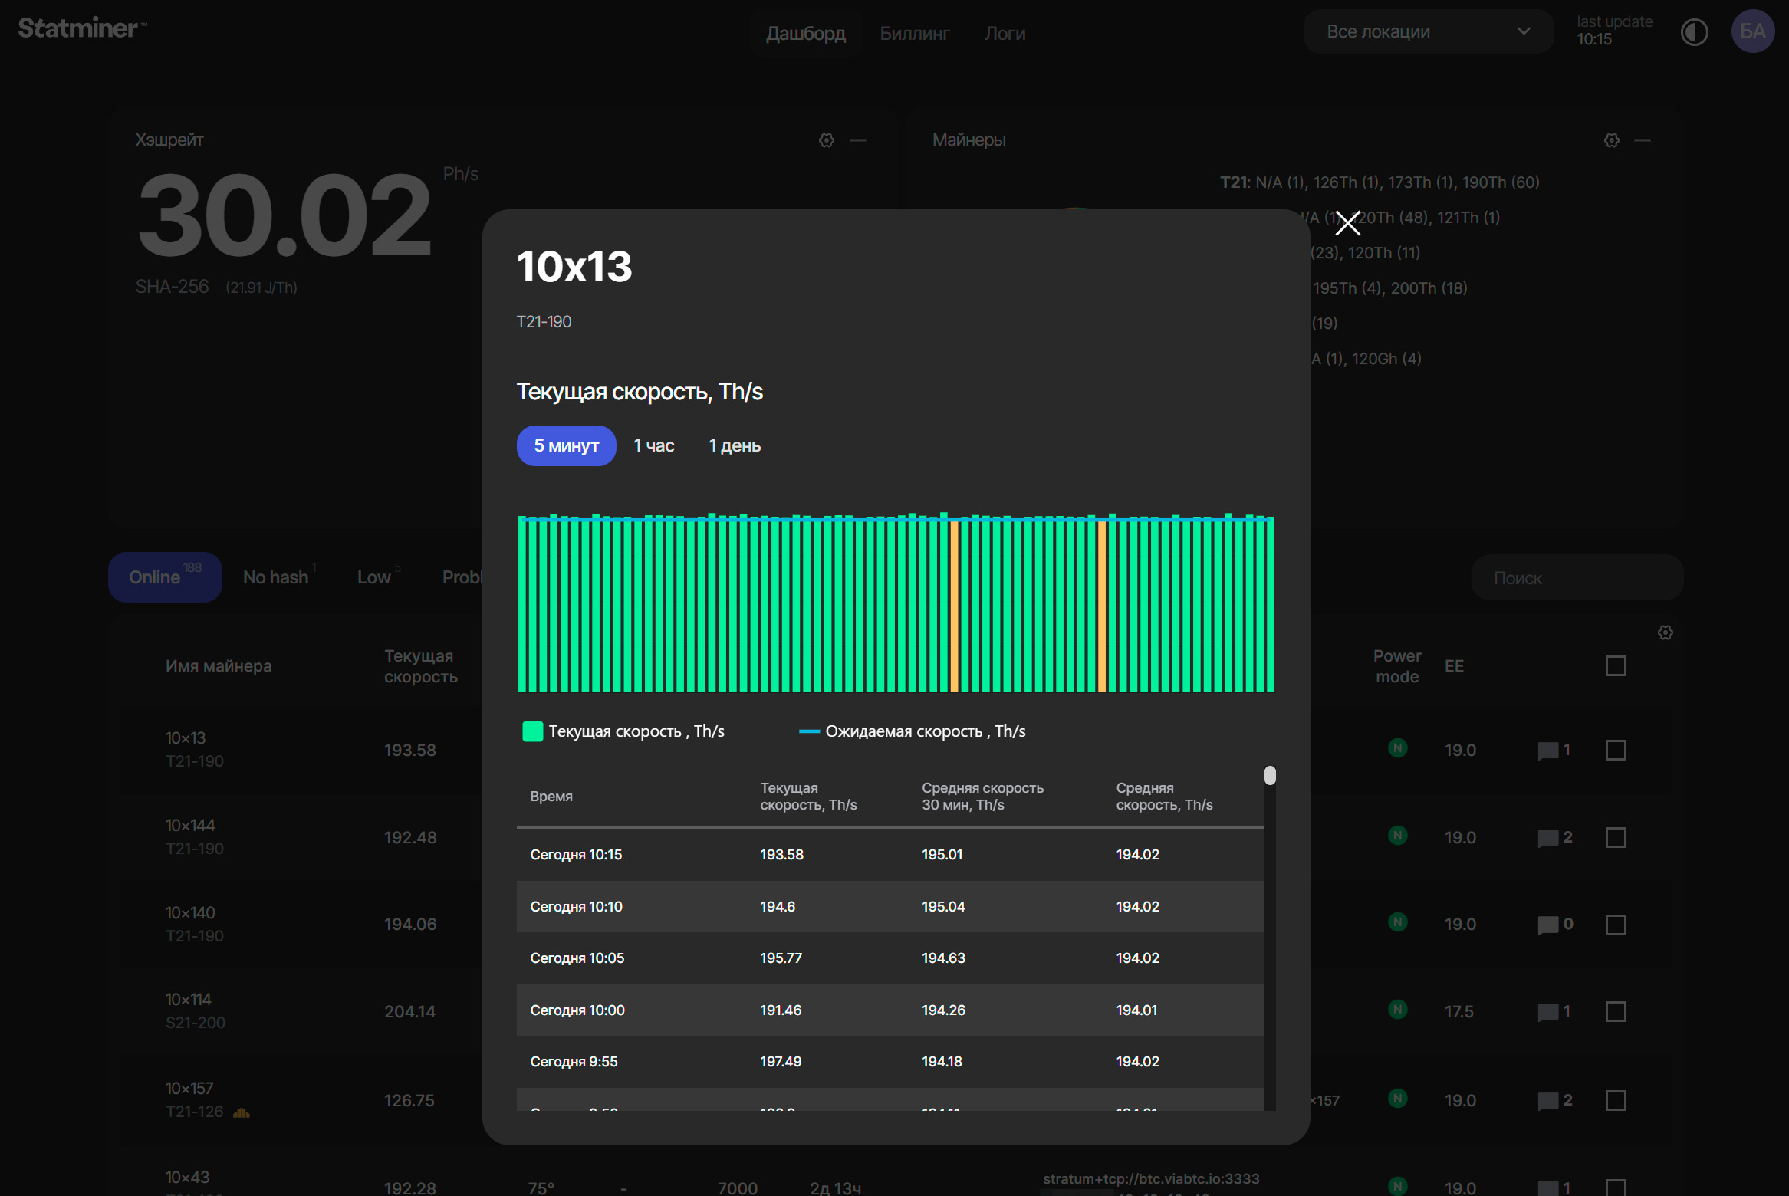Open miner 10x114 in the table

(188, 1000)
